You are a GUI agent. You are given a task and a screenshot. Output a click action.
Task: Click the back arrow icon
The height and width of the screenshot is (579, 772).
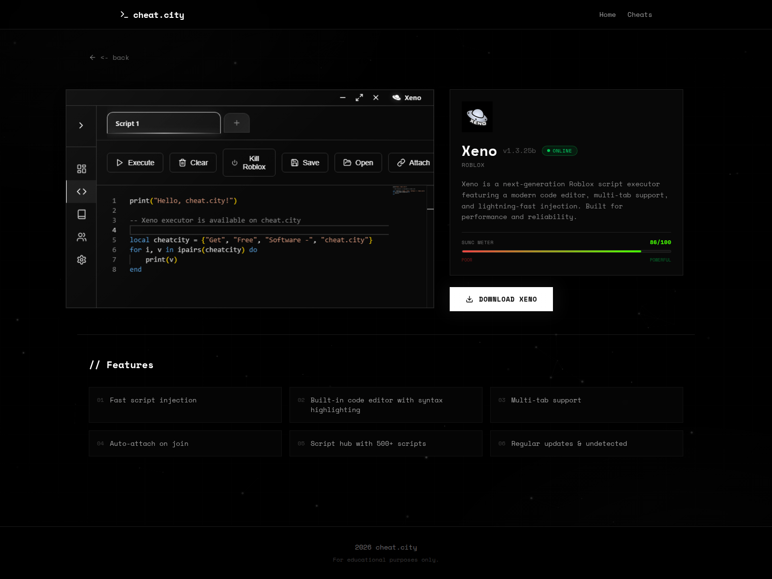93,57
